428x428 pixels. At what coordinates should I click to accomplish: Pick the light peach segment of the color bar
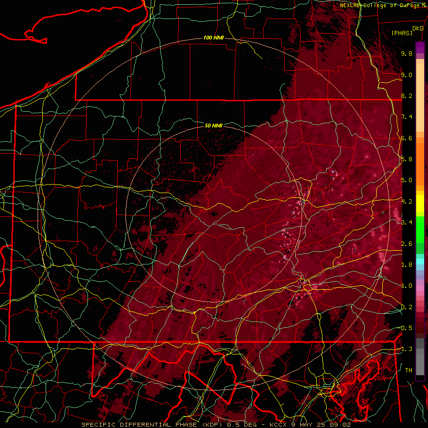tap(420, 98)
